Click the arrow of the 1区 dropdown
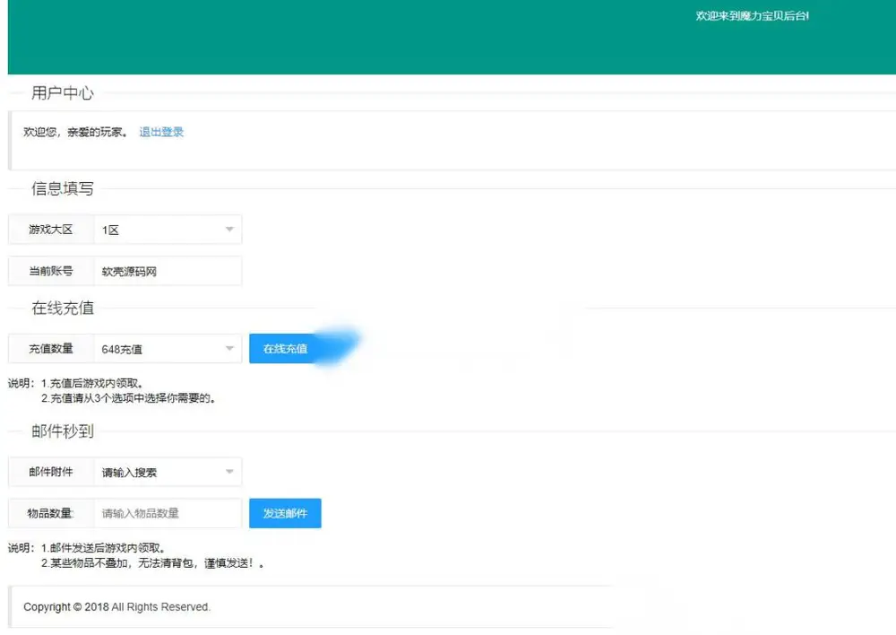The width and height of the screenshot is (896, 635). pos(229,230)
